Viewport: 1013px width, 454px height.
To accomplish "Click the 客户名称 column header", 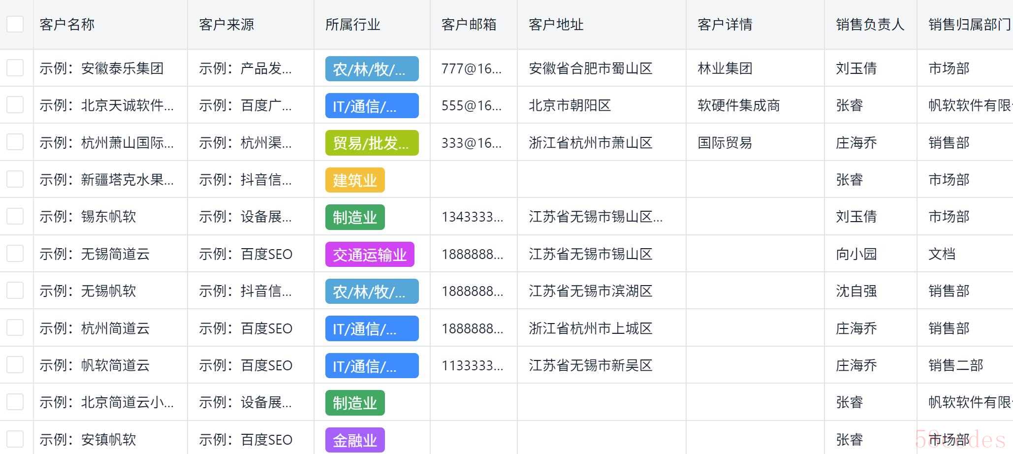I will (x=67, y=24).
